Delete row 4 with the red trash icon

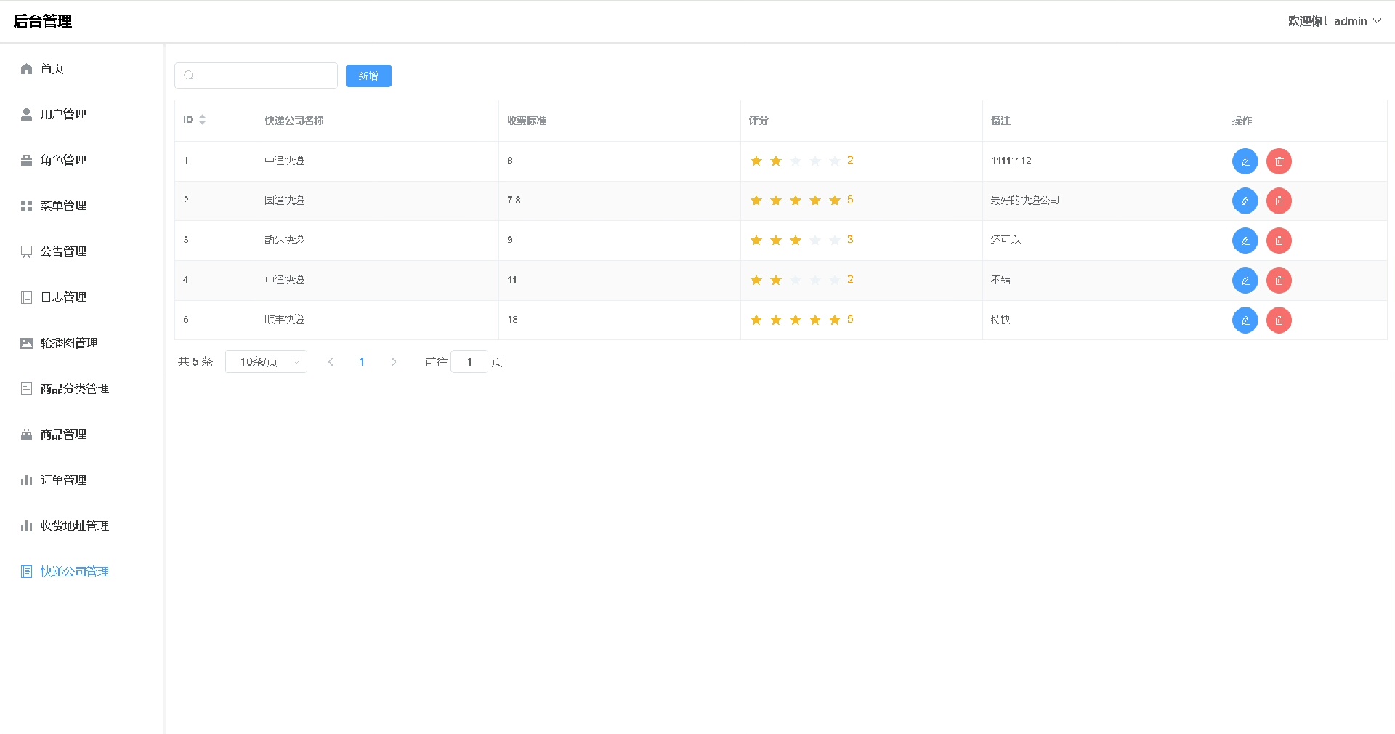(1279, 281)
